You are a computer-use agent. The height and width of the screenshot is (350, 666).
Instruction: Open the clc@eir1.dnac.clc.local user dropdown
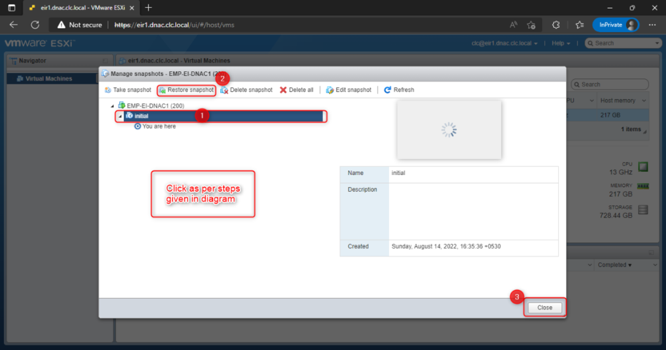[x=505, y=43]
